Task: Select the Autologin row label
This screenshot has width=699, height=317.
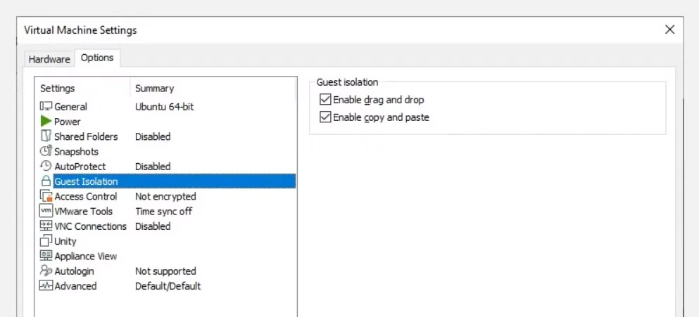Action: 74,271
